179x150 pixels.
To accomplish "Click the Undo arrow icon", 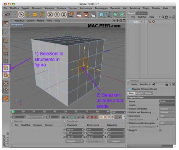I will [7, 15].
